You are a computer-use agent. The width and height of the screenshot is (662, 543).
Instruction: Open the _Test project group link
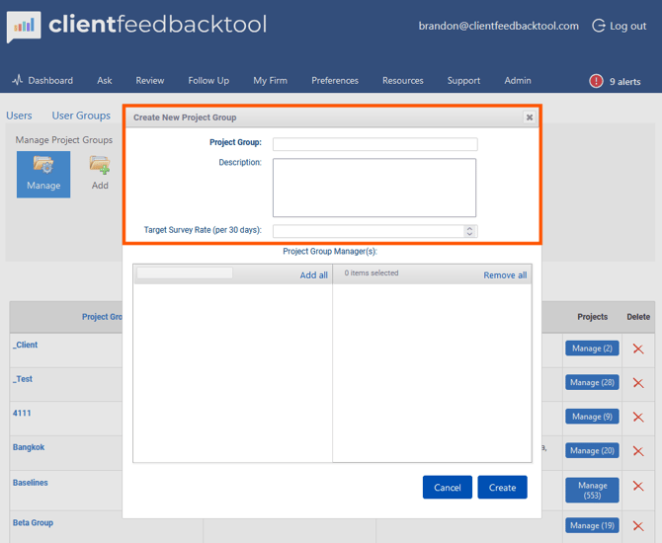[x=23, y=379]
